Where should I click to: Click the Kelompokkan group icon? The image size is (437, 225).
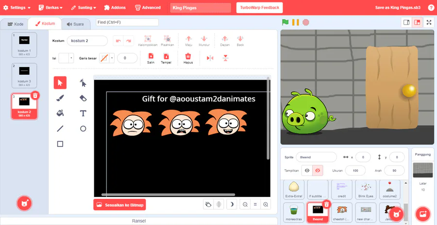click(148, 39)
